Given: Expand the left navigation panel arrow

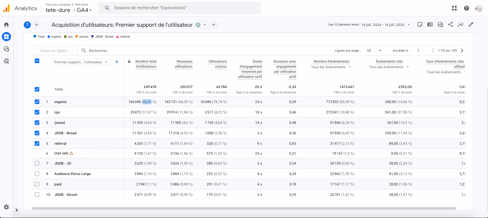Looking at the screenshot, I should tap(17, 210).
